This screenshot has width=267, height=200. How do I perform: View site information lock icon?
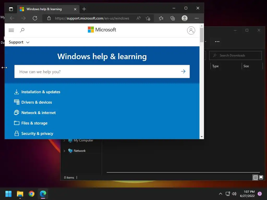coord(49,18)
